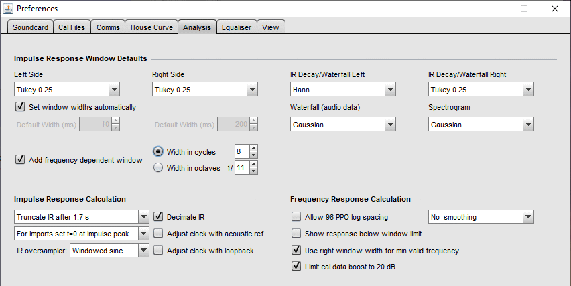Increase the Width in cycles spinner value
Viewport: 571px width, 286px height.
pyautogui.click(x=254, y=148)
